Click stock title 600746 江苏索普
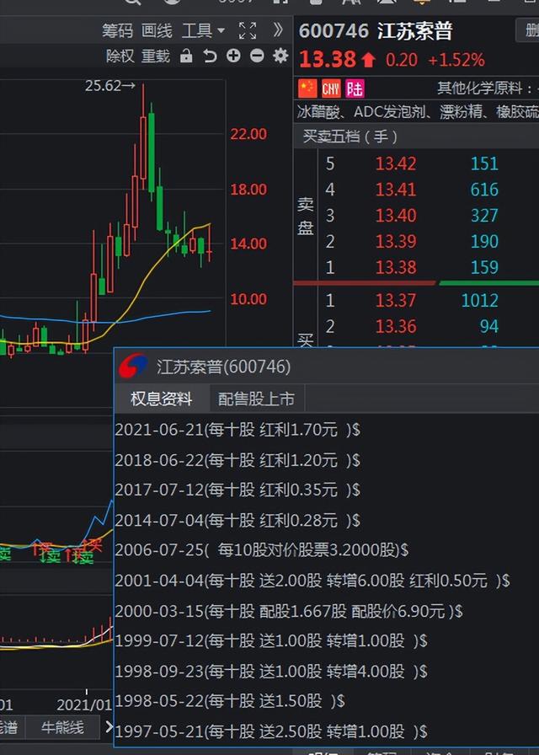This screenshot has width=539, height=755. 376,31
